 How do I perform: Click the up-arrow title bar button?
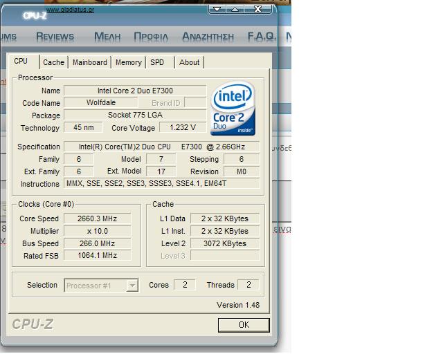[235, 9]
